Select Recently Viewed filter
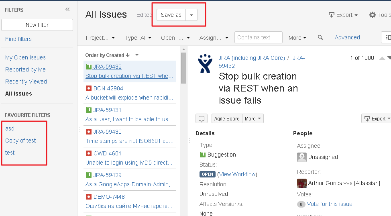 coord(26,82)
